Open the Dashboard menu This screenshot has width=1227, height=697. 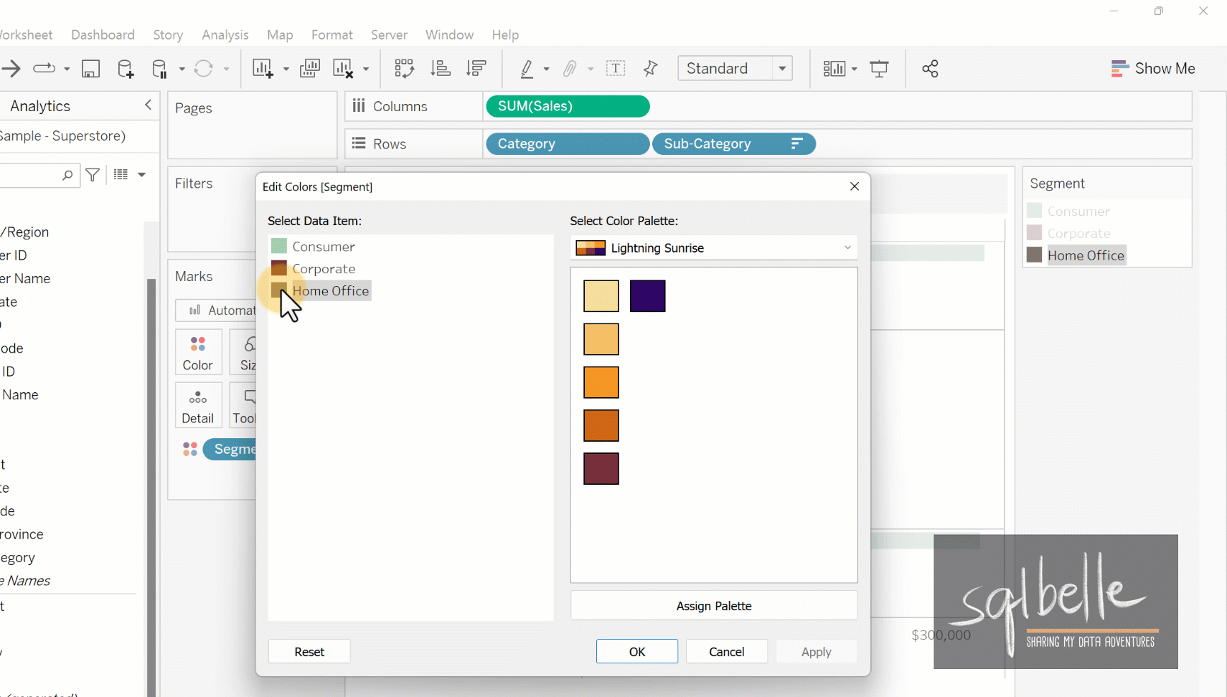click(x=103, y=34)
